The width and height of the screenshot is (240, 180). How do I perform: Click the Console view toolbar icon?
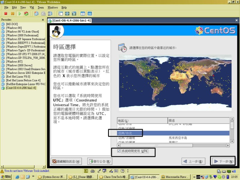(x=90, y=13)
